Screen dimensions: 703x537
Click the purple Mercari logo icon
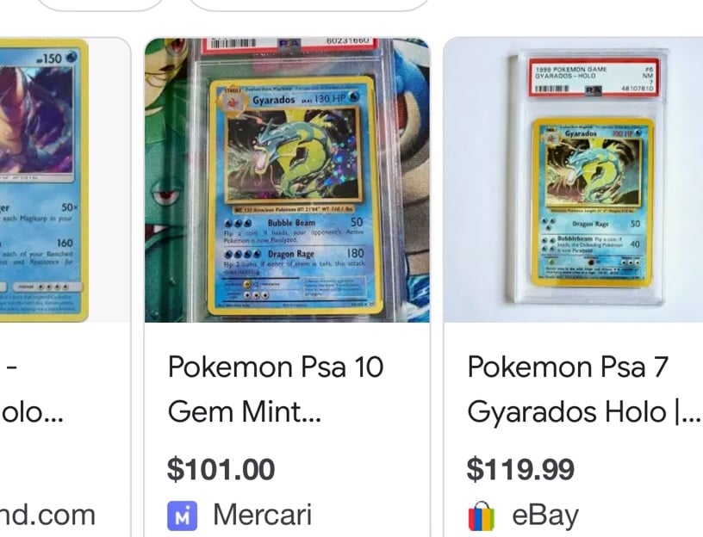[182, 515]
